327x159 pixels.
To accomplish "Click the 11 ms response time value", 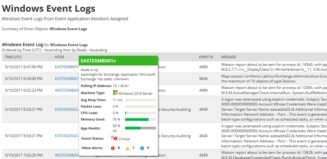I will pos(117,100).
